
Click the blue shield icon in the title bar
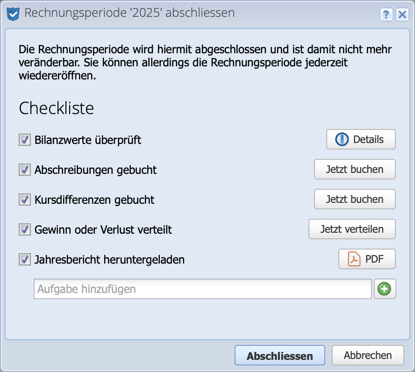pyautogui.click(x=13, y=13)
